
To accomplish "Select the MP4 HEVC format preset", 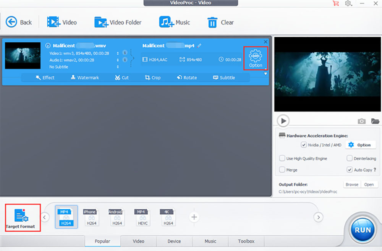I will tap(142, 217).
